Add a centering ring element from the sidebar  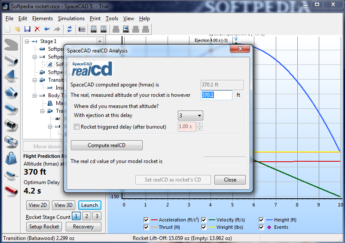pos(11,141)
